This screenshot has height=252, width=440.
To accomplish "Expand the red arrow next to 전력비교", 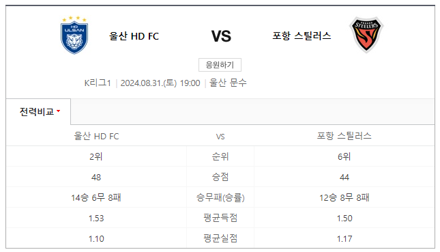I will pos(59,111).
